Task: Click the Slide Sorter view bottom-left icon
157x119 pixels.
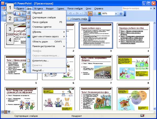Action: coord(6,112)
